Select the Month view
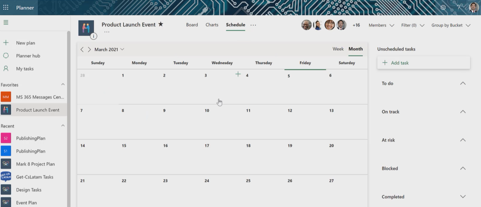The width and height of the screenshot is (481, 207). click(x=356, y=49)
